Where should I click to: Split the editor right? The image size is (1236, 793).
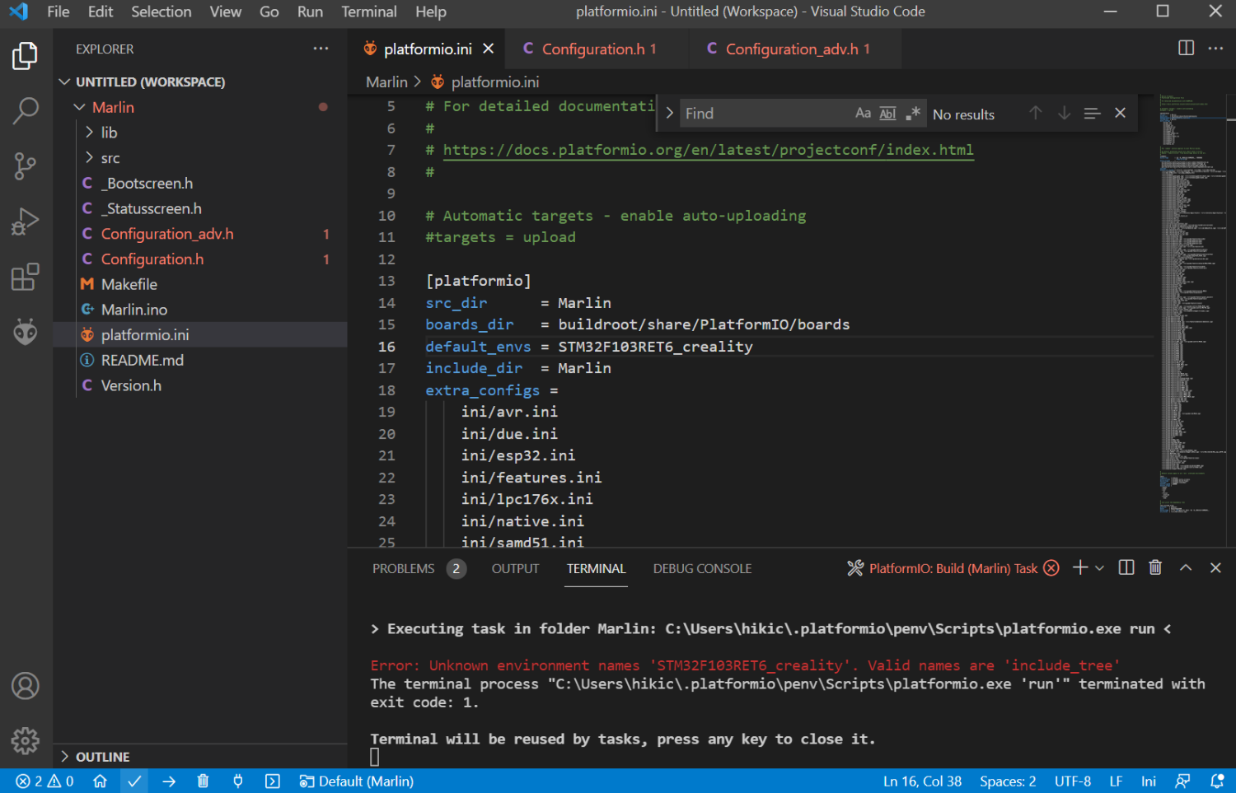point(1186,49)
